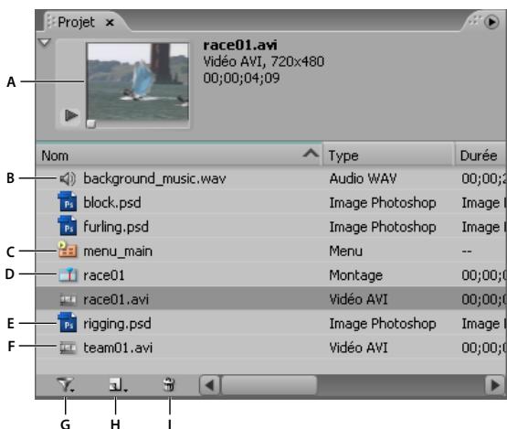
Task: Select the background_music.wav file name
Action: click(x=154, y=178)
